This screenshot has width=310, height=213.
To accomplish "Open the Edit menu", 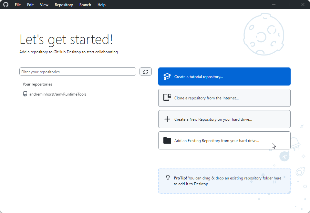I will [30, 5].
